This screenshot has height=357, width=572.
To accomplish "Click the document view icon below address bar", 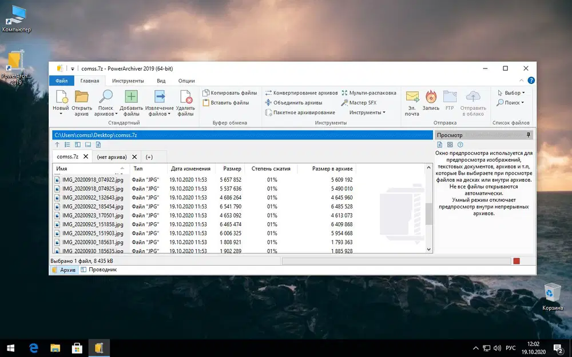I will coord(98,145).
